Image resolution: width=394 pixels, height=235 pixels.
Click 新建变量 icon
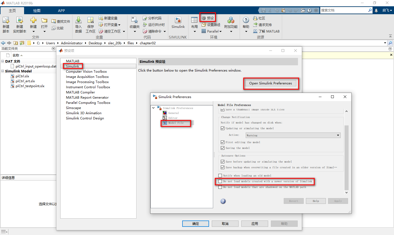coord(101,18)
